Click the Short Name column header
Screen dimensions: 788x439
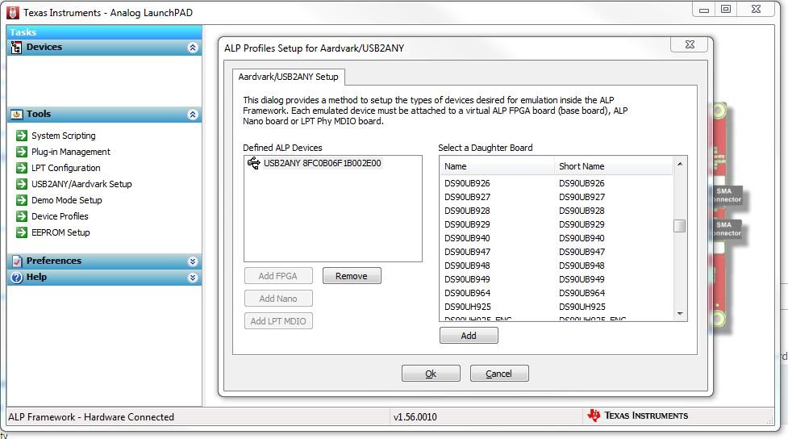614,166
